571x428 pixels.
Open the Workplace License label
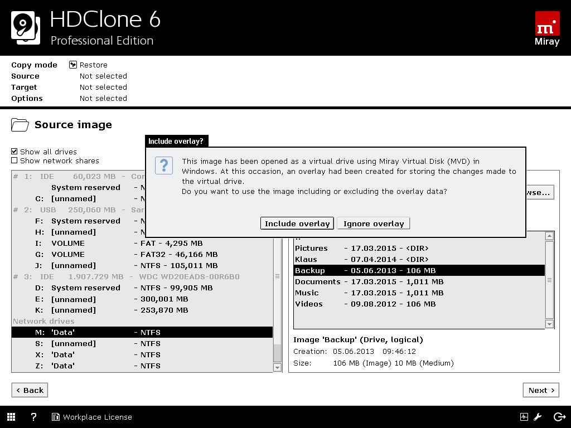click(x=97, y=417)
